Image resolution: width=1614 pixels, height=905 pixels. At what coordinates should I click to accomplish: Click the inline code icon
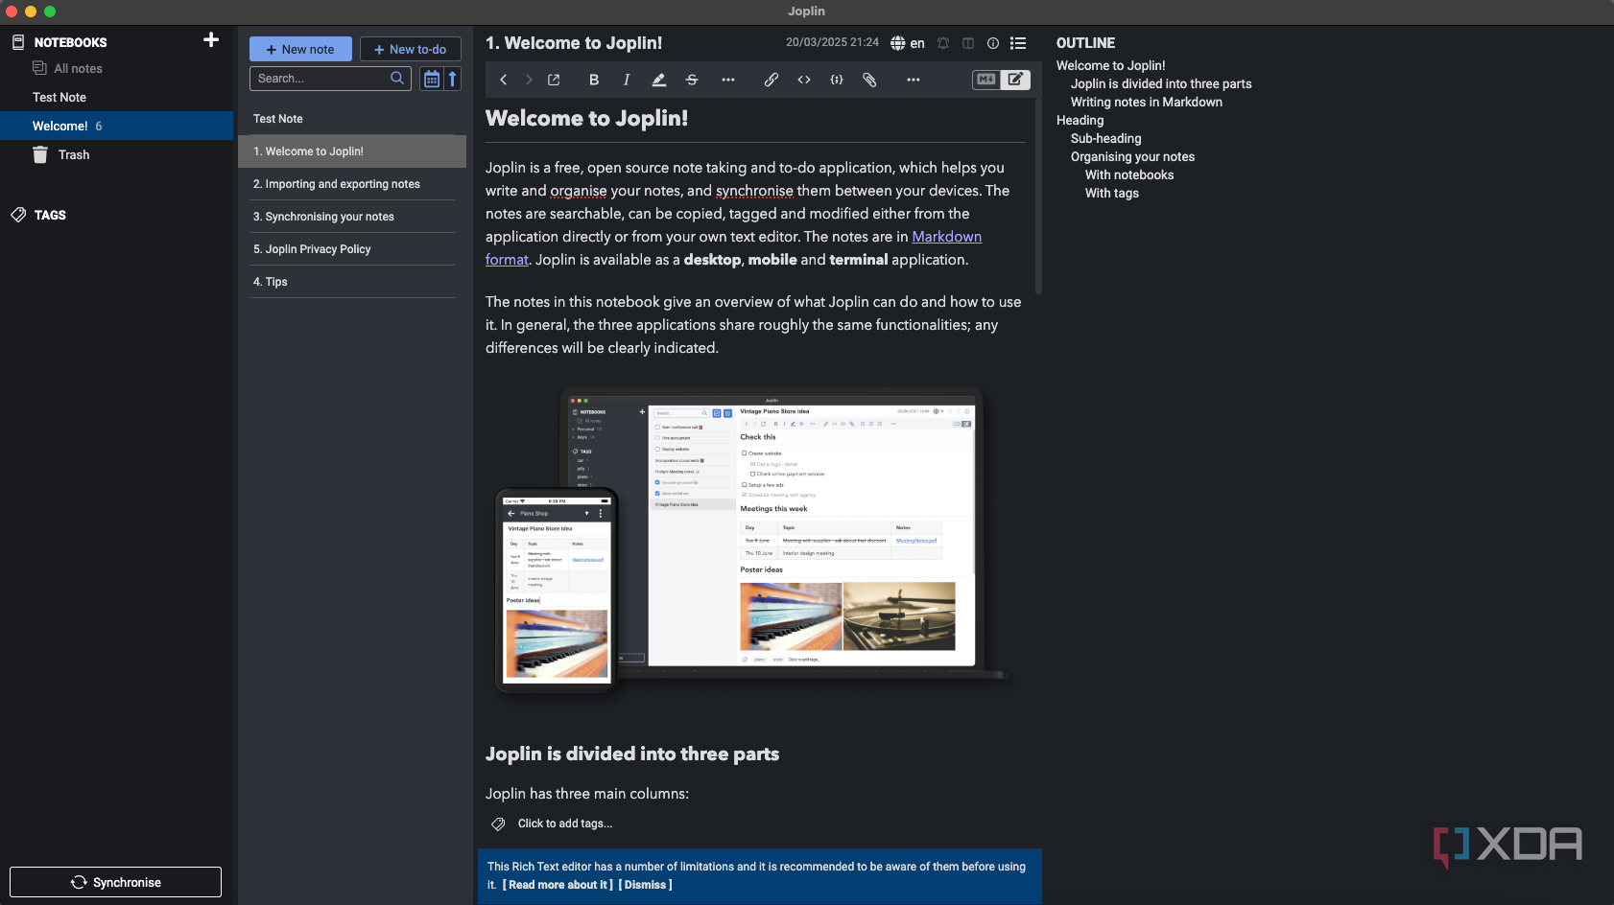coord(804,80)
